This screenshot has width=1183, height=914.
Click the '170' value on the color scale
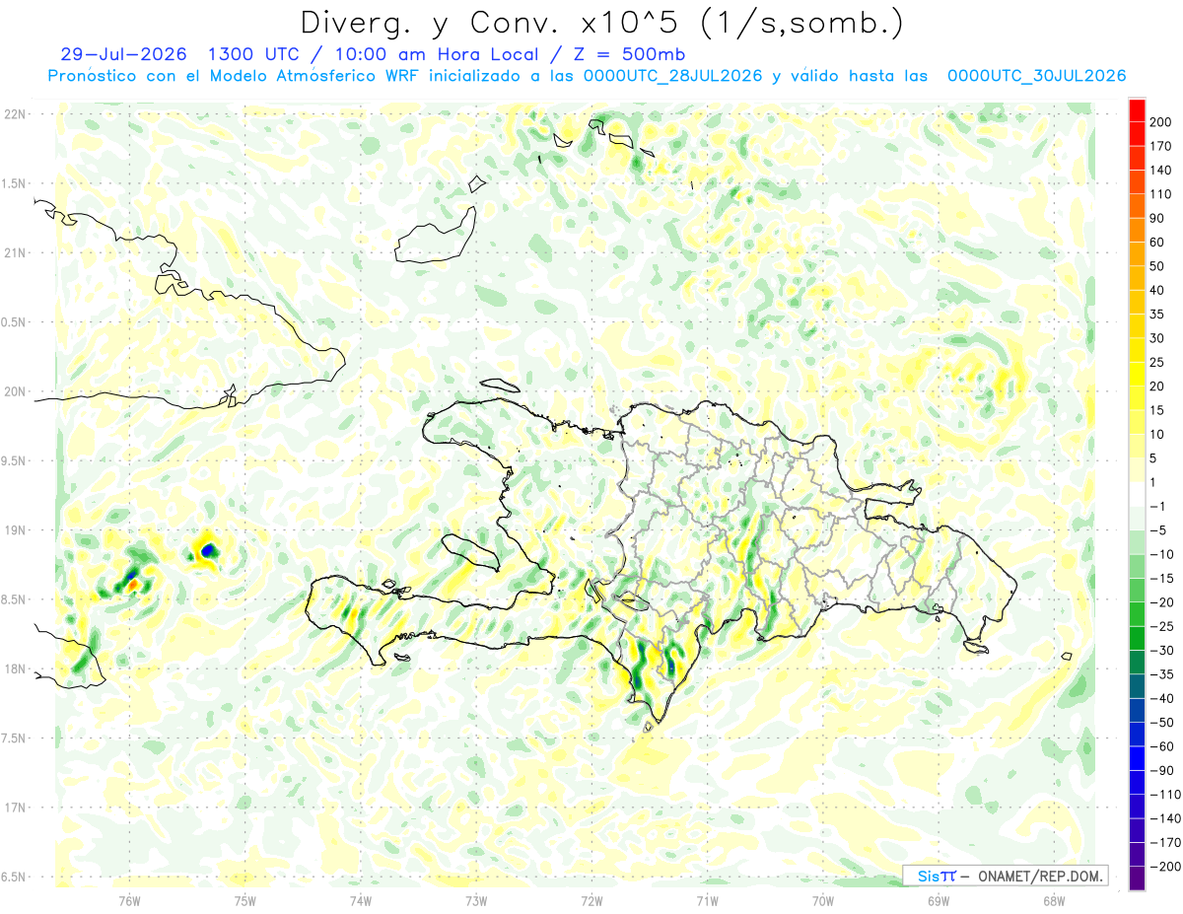[x=1161, y=146]
